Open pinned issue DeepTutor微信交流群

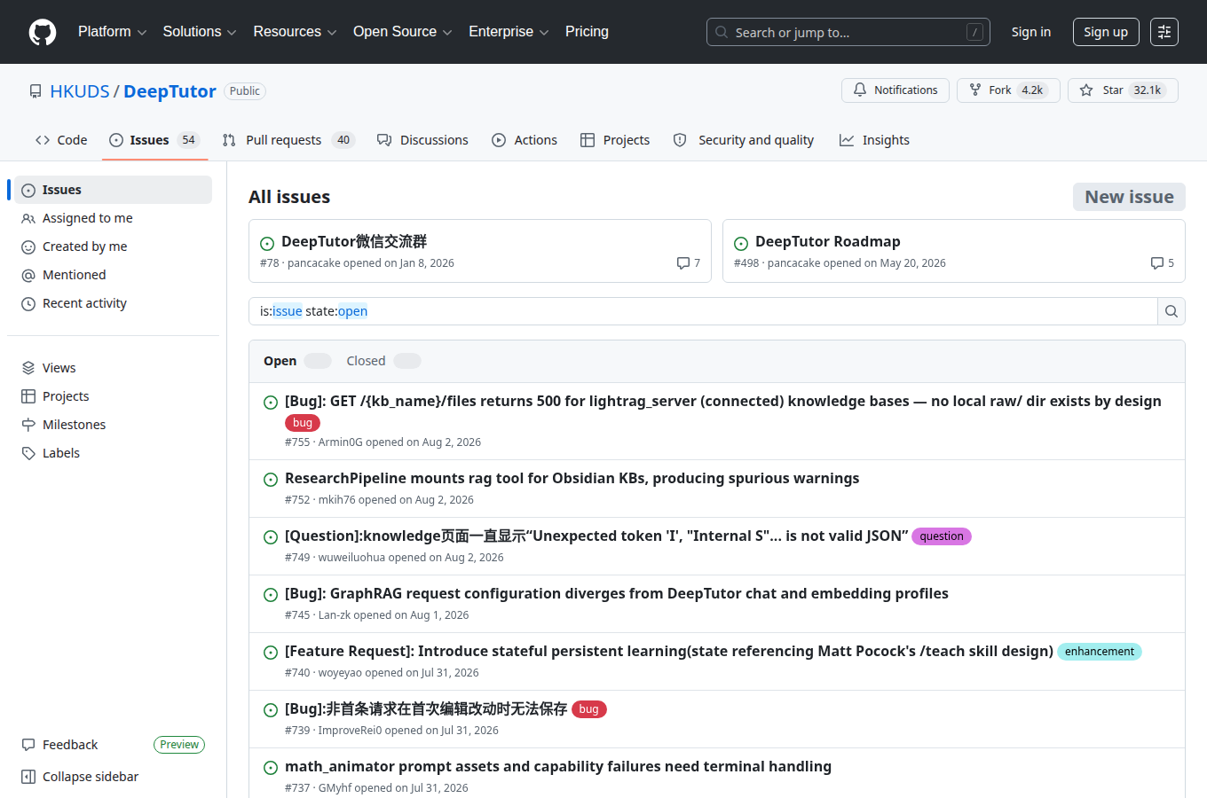click(354, 241)
